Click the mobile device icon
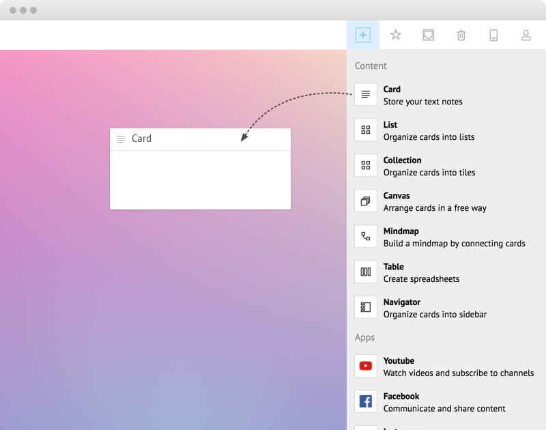Screen dimensions: 546x430 pyautogui.click(x=493, y=35)
